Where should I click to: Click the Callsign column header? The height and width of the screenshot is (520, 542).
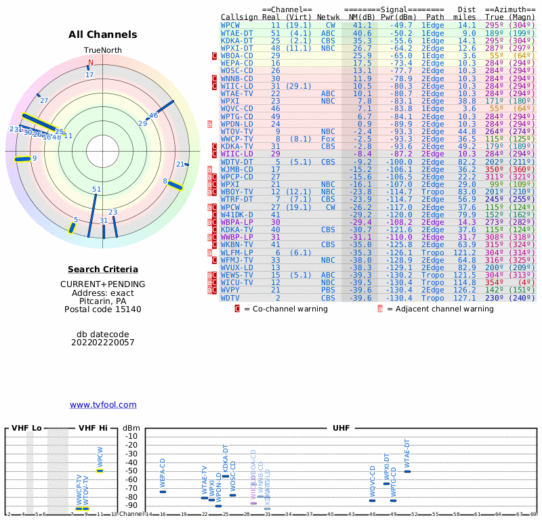(x=239, y=18)
